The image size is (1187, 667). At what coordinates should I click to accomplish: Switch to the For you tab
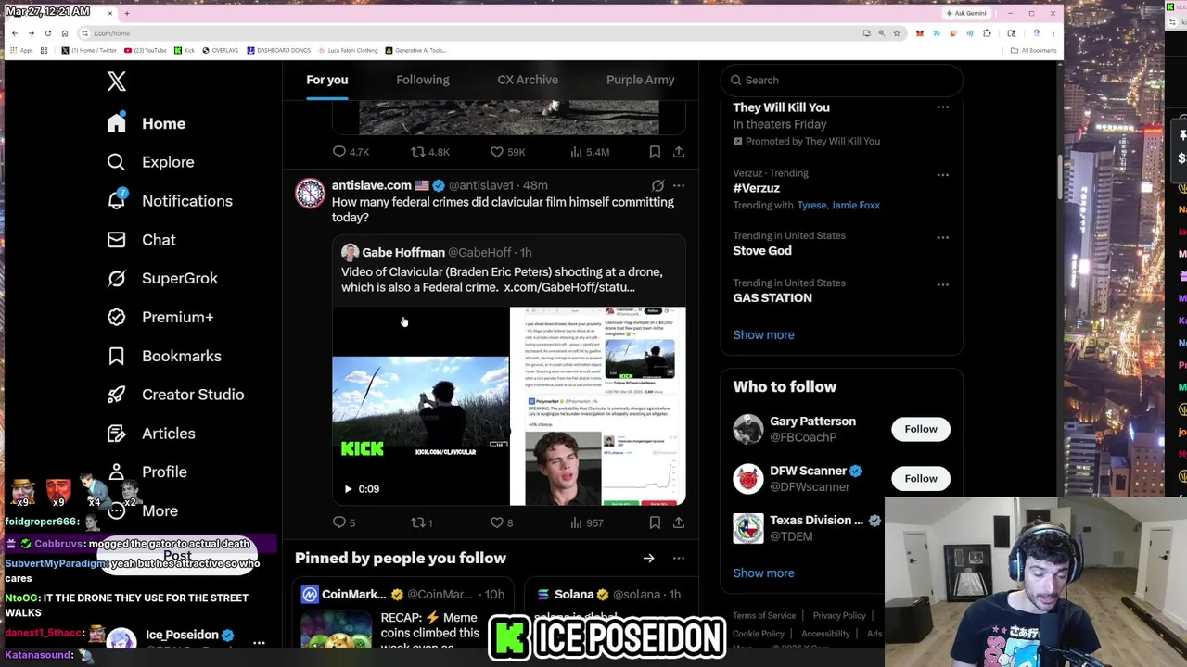coord(327,80)
